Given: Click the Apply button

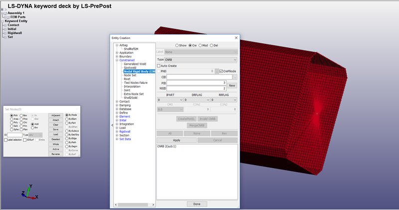Looking at the screenshot, I should [177, 140].
